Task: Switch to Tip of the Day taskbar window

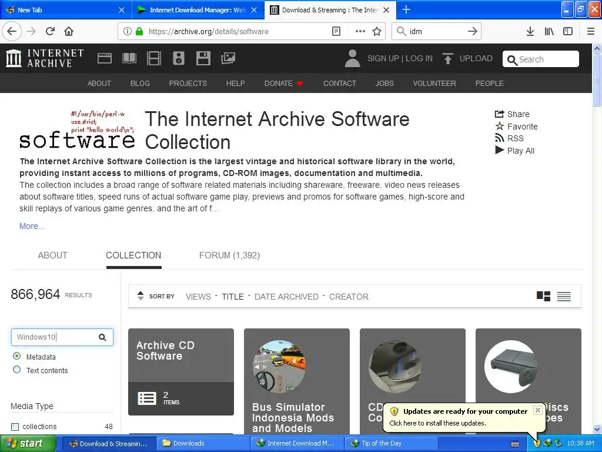Action: click(x=392, y=443)
